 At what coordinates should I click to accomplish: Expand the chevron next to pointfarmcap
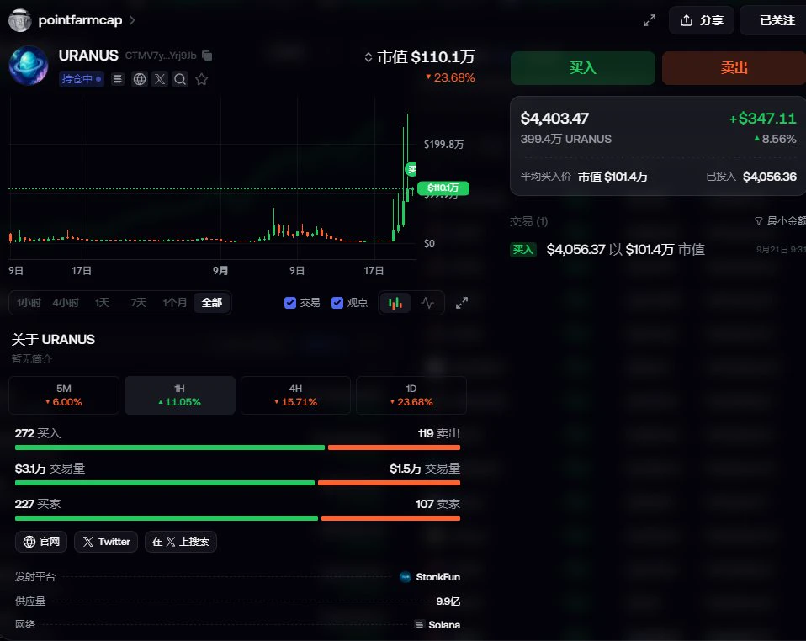[132, 20]
